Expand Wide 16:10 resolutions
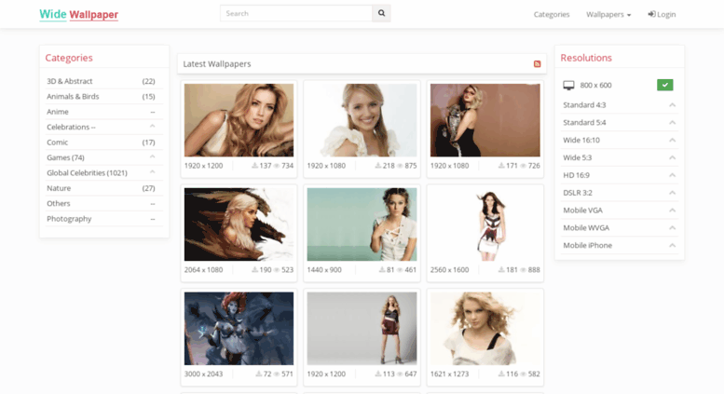 673,141
